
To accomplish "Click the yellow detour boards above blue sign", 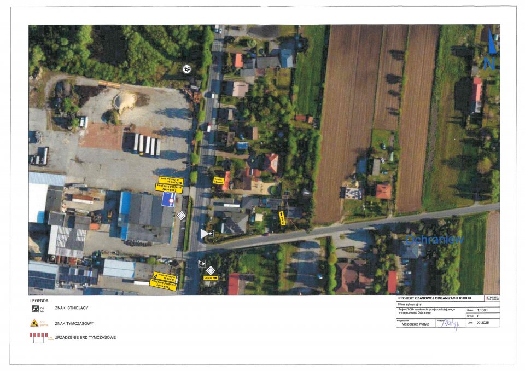I will (170, 184).
